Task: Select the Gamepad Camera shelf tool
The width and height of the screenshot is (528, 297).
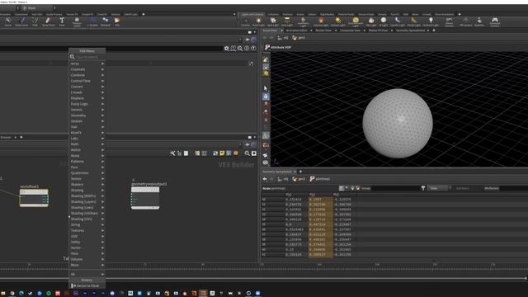Action: 495,22
